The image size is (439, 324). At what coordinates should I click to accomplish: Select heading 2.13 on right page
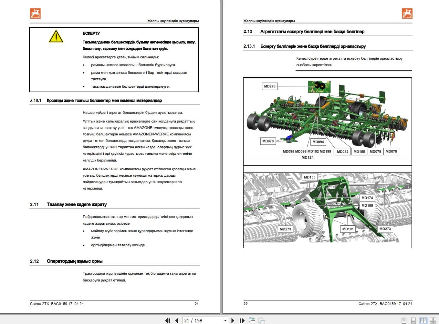(304, 32)
